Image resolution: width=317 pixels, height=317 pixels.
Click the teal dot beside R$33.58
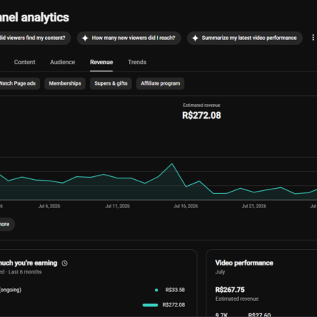pyautogui.click(x=156, y=290)
